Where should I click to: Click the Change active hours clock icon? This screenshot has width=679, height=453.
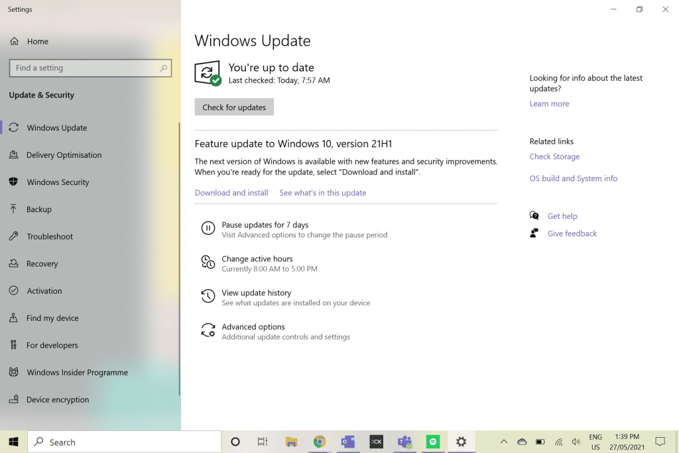pos(208,262)
